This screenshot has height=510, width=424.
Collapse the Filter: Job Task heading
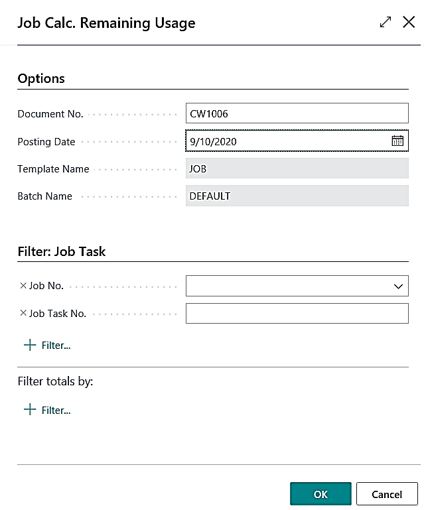[62, 251]
